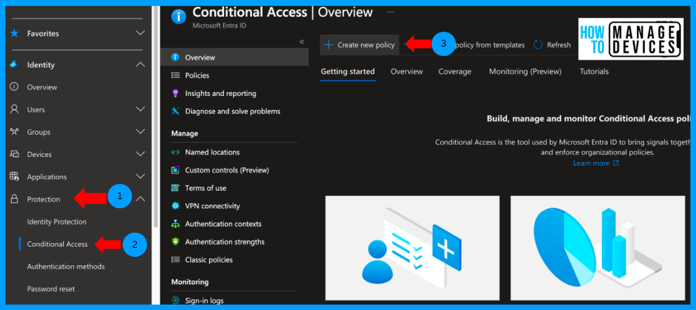Click the Users person icon
Screen dimensions: 696x310
point(14,109)
